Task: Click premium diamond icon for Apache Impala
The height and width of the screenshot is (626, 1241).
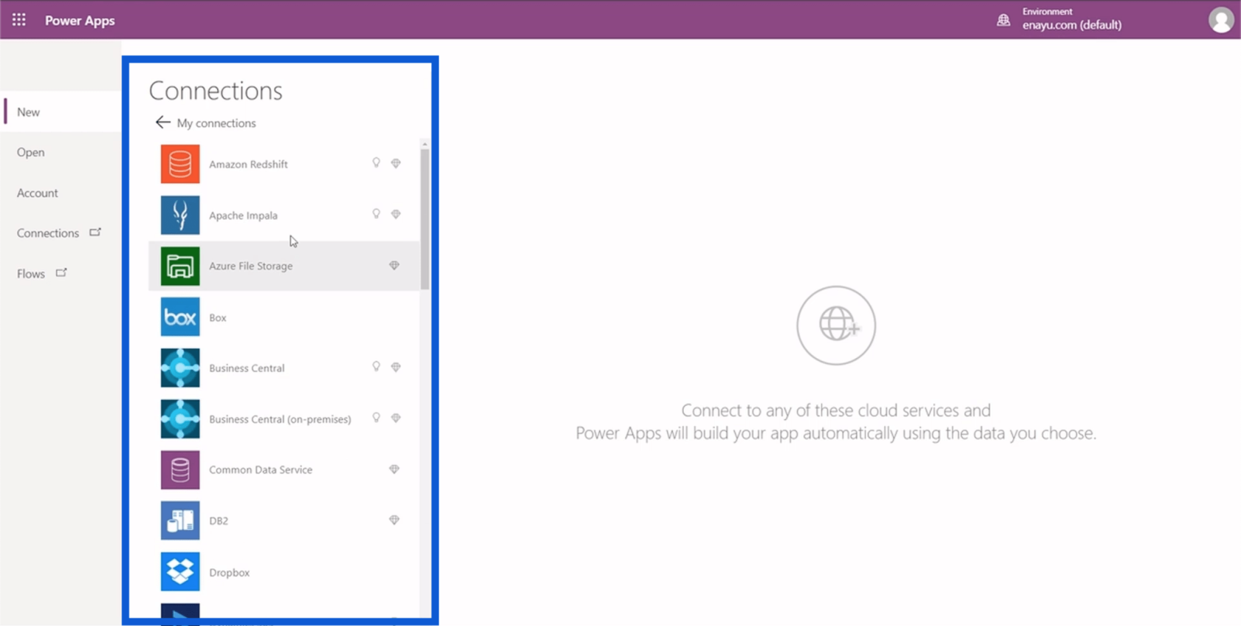Action: (396, 214)
